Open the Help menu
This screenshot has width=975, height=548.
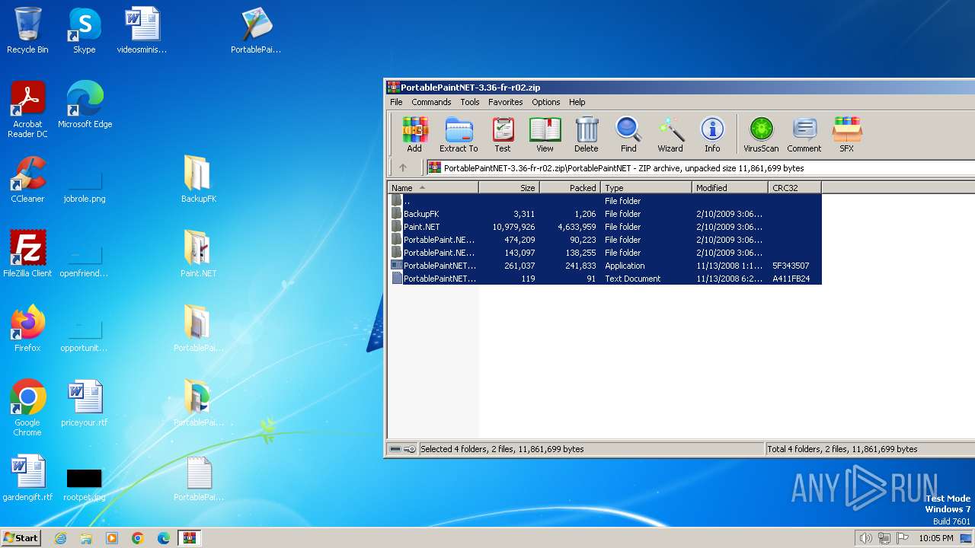pos(577,102)
